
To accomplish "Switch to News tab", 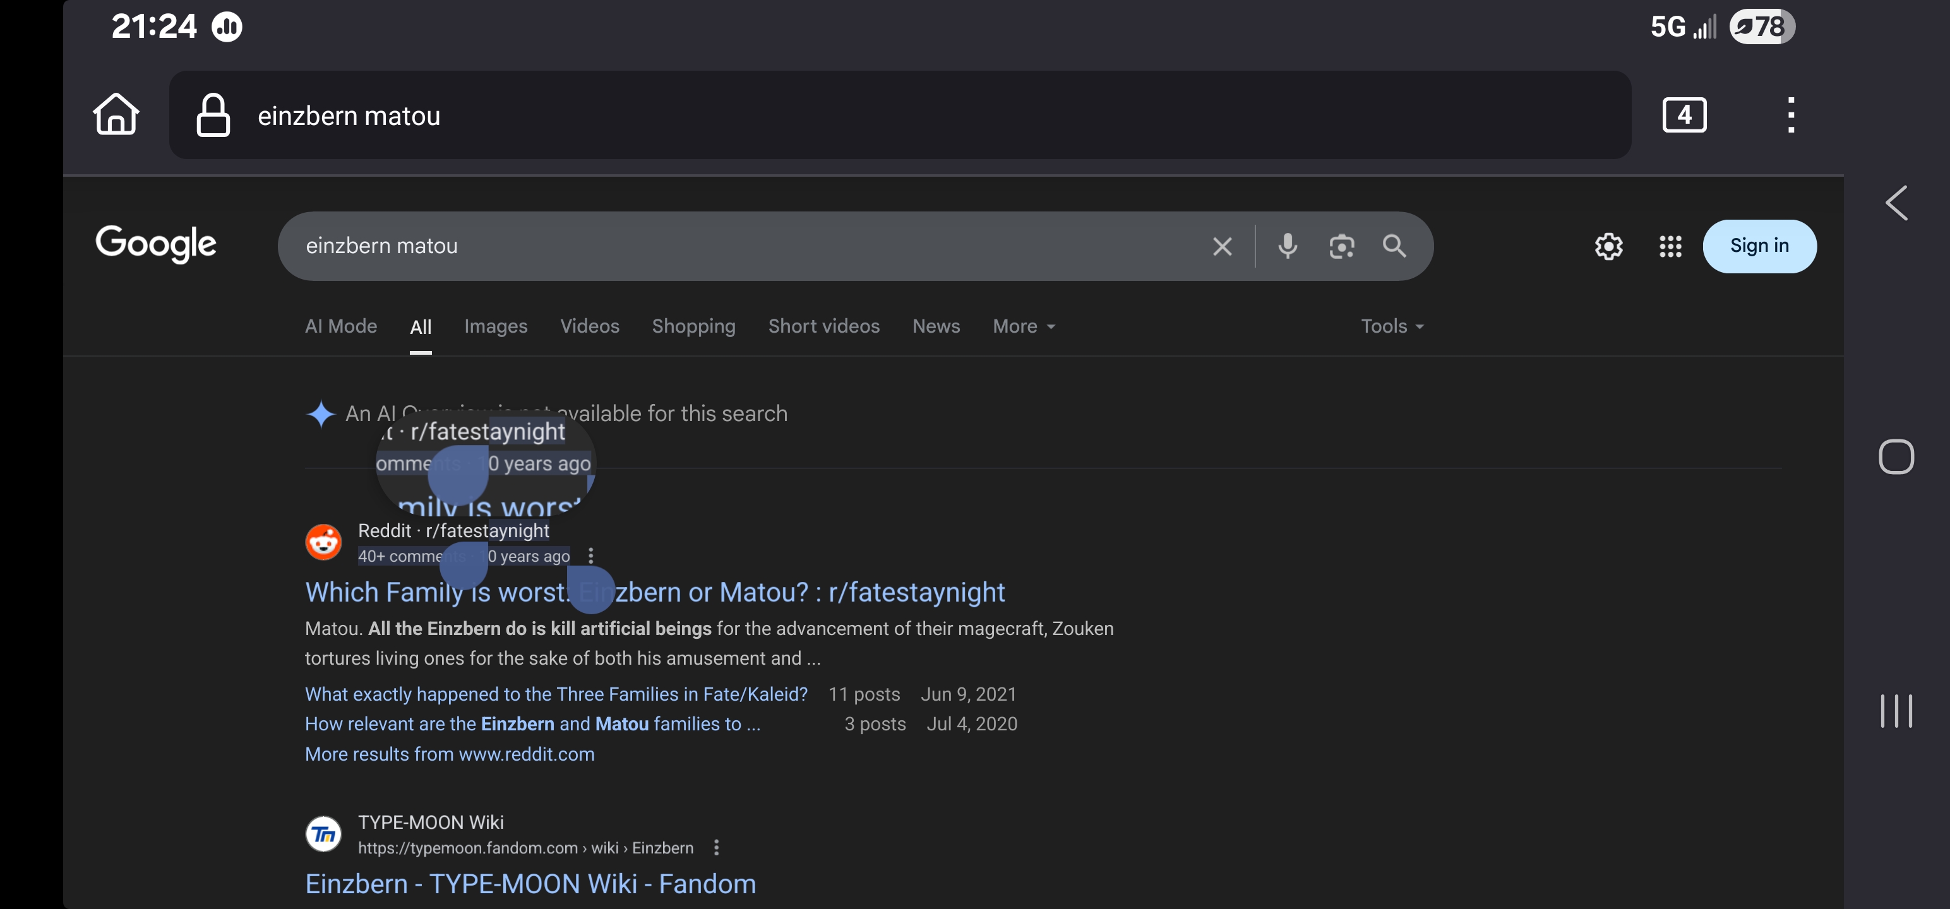I will coord(936,326).
